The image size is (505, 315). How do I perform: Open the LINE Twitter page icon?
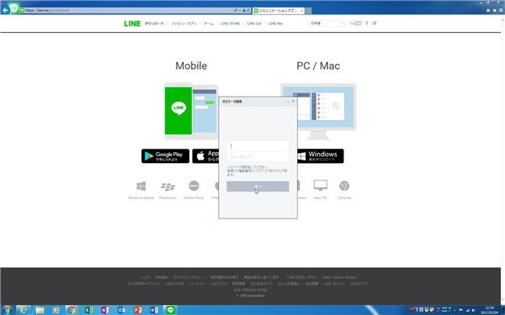point(375,24)
